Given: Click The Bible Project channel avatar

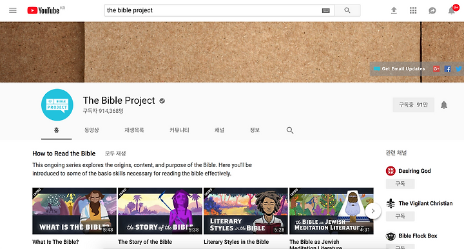Looking at the screenshot, I should pos(57,105).
